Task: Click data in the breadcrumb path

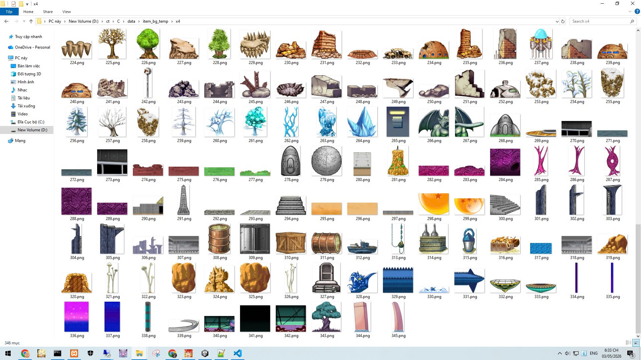Action: pyautogui.click(x=131, y=21)
